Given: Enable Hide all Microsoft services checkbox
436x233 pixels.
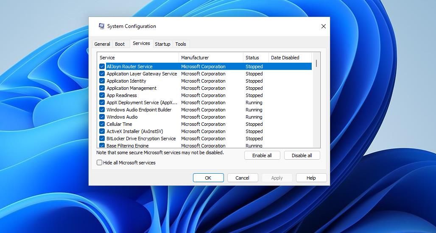Looking at the screenshot, I should (x=100, y=163).
